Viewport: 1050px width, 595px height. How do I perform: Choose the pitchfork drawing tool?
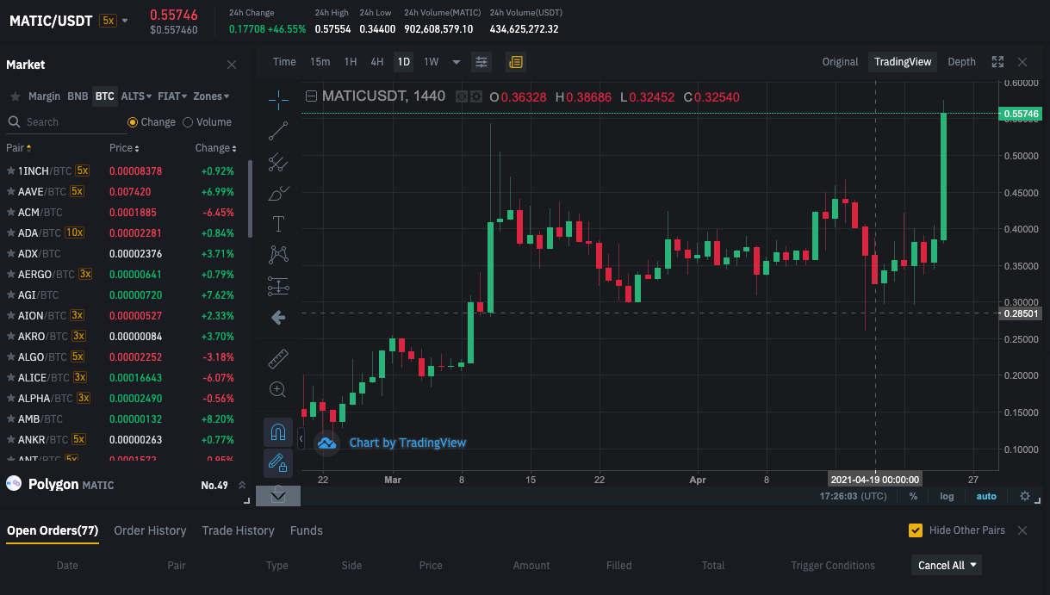click(278, 162)
